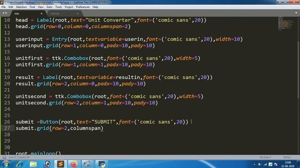Click the next tab arrow
300x168 pixels.
click(6, 13)
